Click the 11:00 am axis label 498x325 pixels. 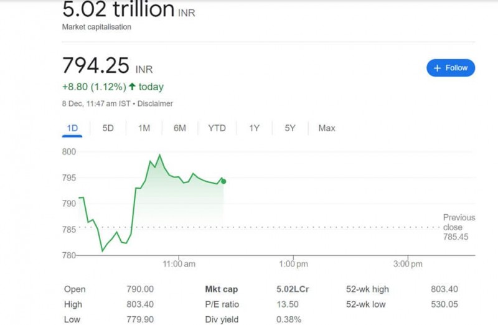[179, 264]
